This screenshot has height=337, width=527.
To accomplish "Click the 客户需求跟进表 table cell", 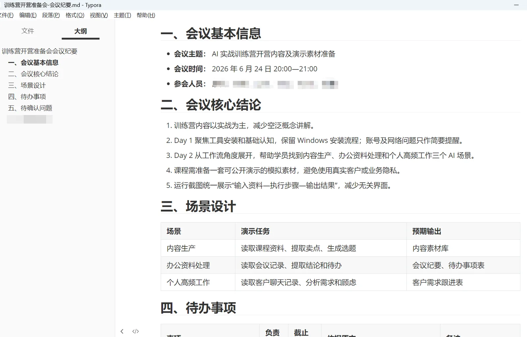I will point(463,282).
